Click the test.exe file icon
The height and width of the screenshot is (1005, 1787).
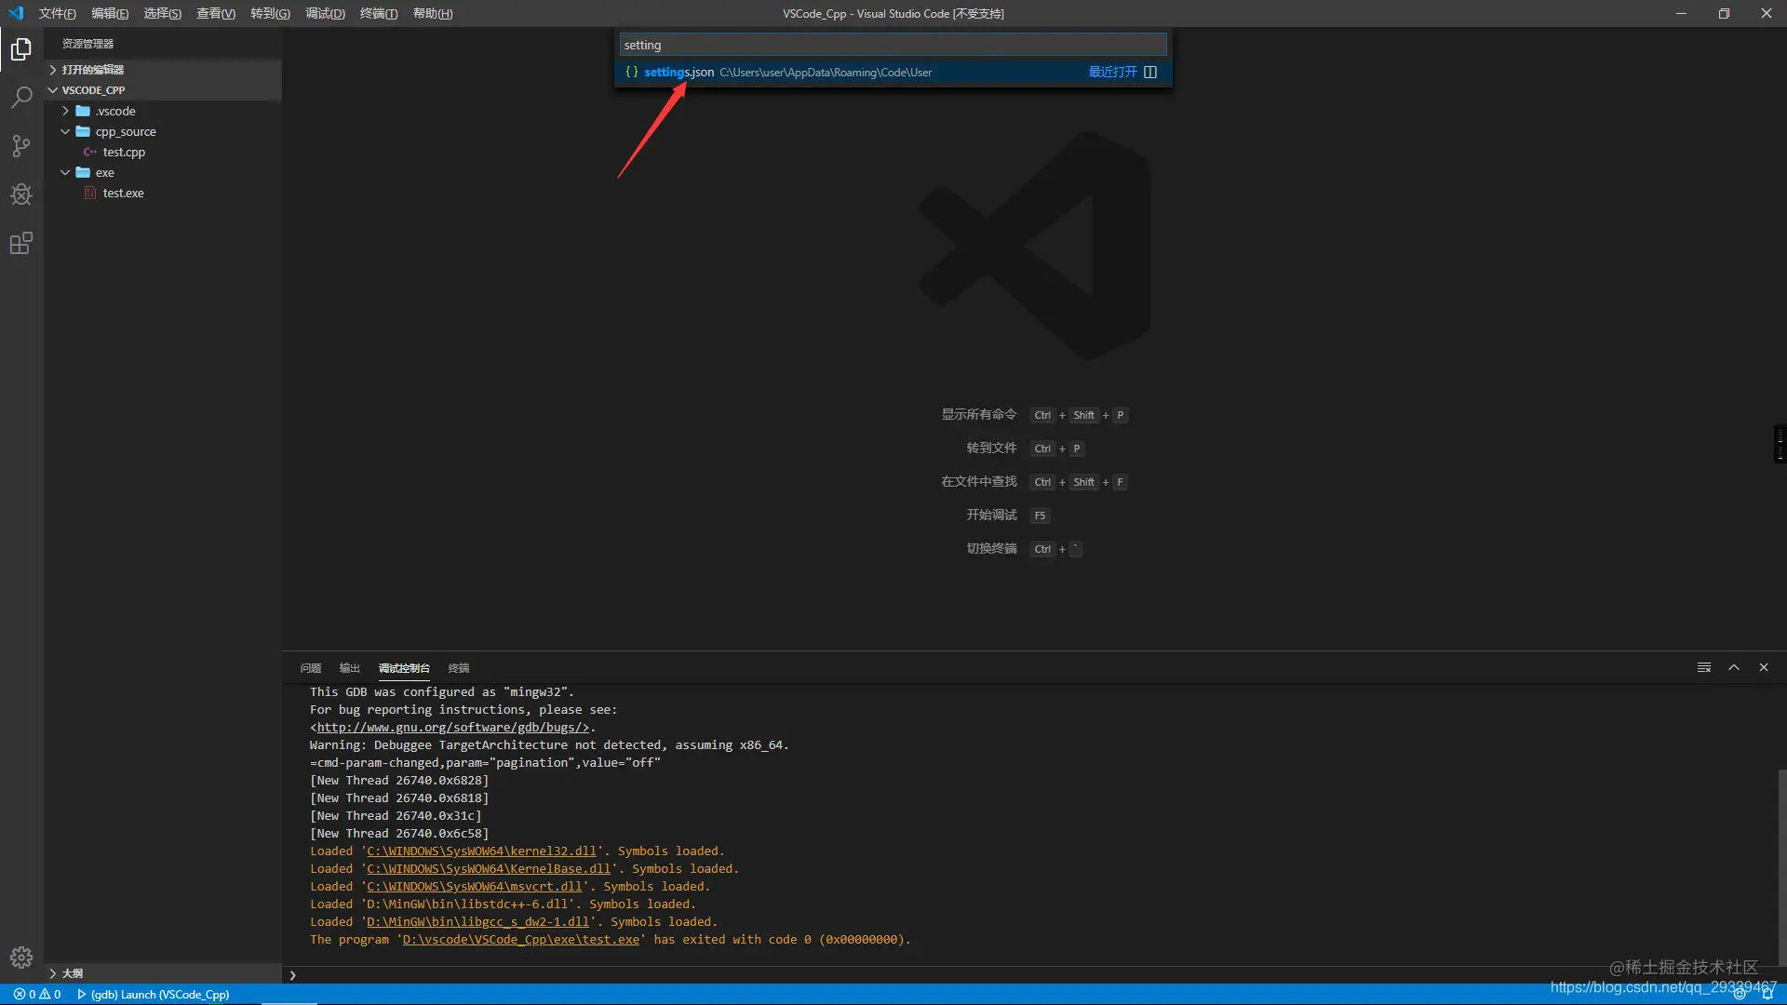click(90, 194)
